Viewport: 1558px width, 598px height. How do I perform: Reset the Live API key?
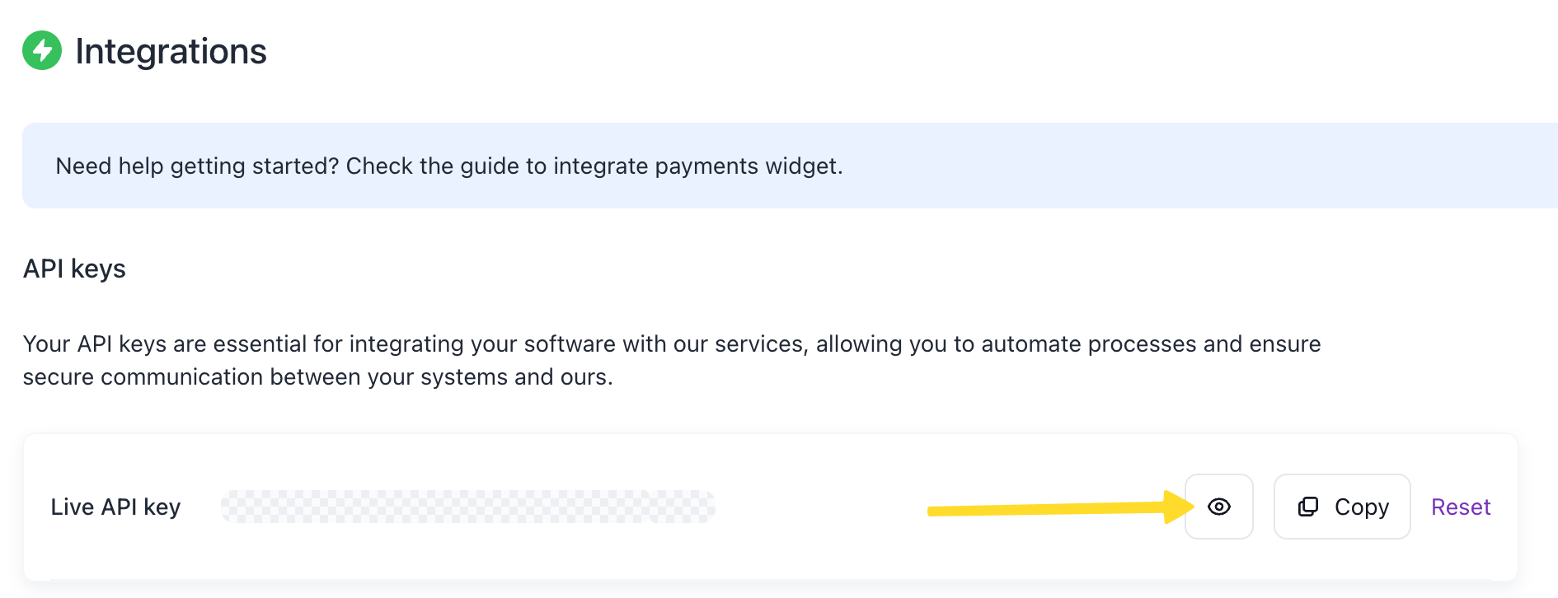click(1460, 507)
